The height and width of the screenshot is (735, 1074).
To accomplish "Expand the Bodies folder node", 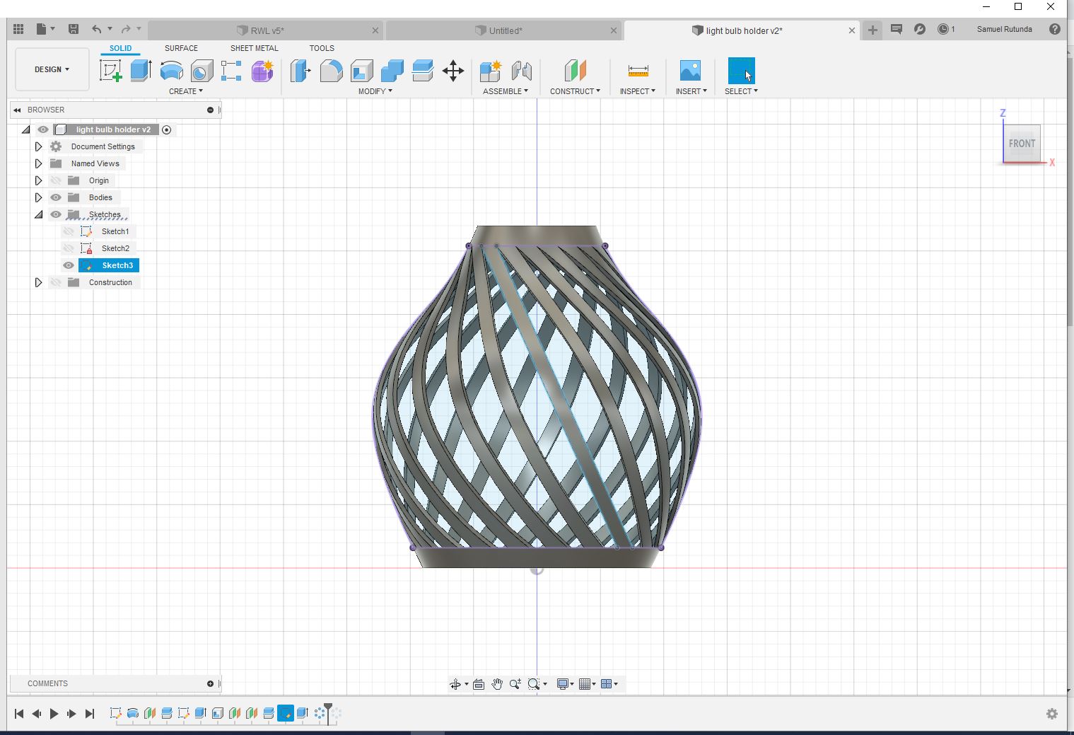I will point(39,197).
